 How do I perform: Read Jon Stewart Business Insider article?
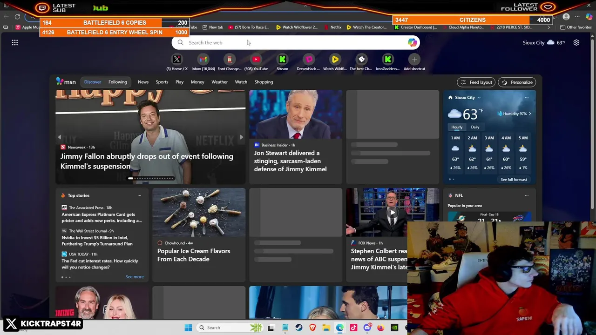point(290,161)
